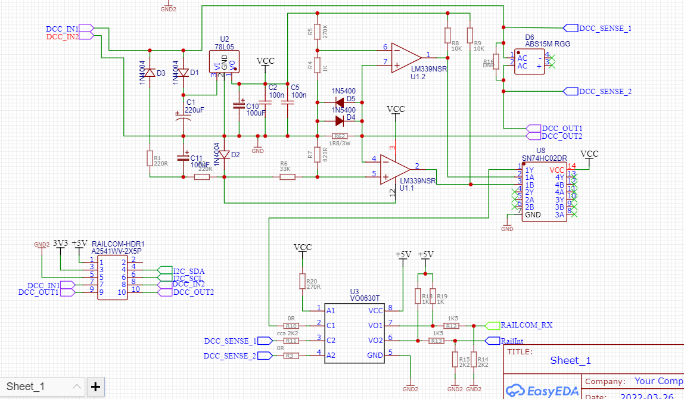Click the date 2022-03-26 text
Screen dimensions: 684x399
click(647, 397)
